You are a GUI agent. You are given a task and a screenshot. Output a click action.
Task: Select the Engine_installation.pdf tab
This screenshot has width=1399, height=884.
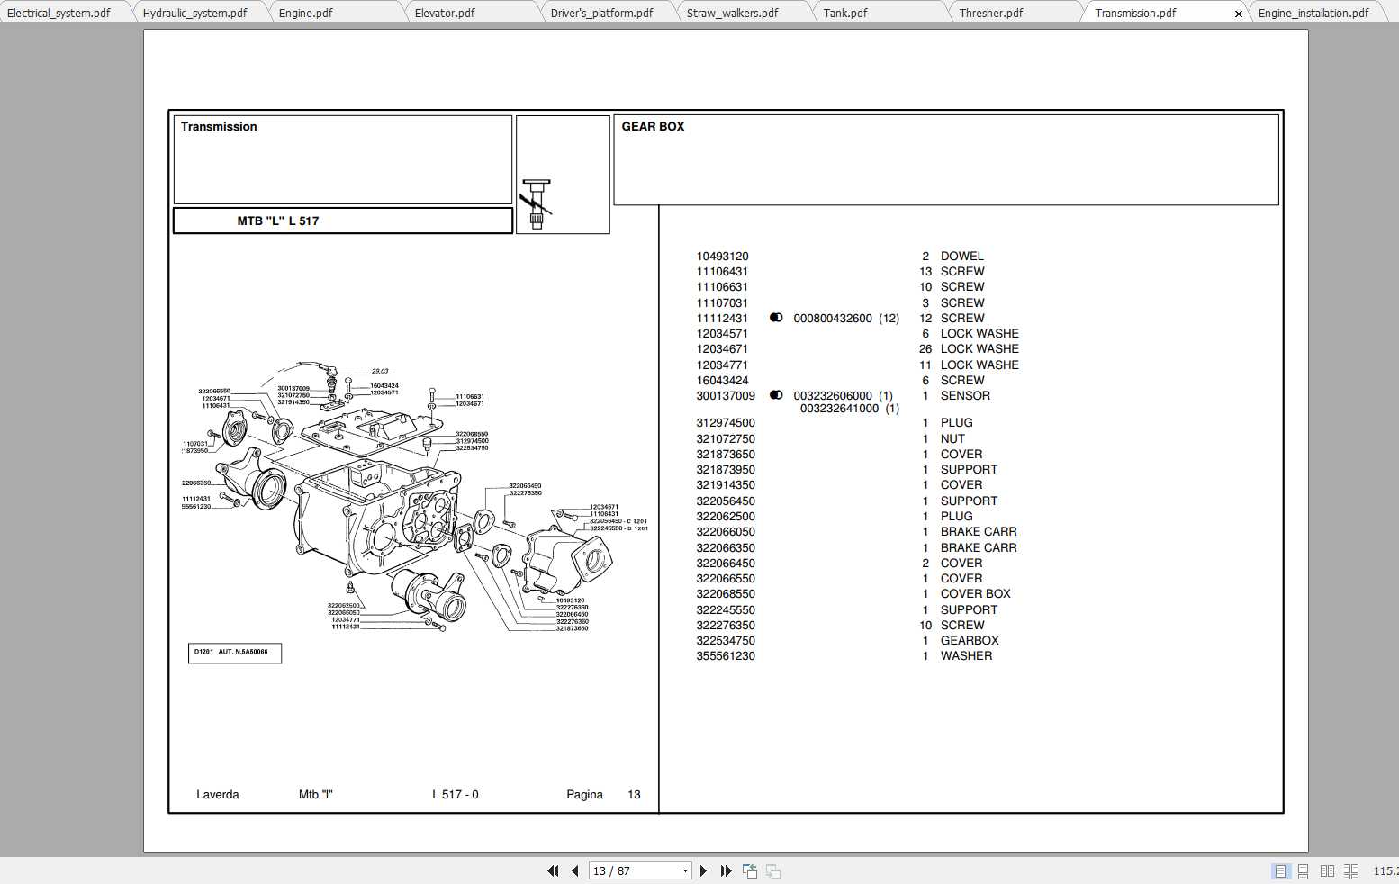(1314, 13)
